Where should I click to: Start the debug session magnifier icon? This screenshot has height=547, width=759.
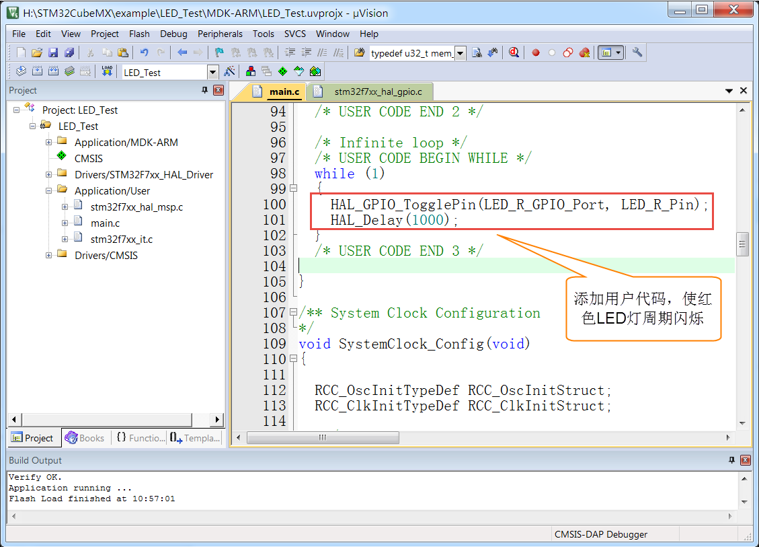click(x=514, y=52)
